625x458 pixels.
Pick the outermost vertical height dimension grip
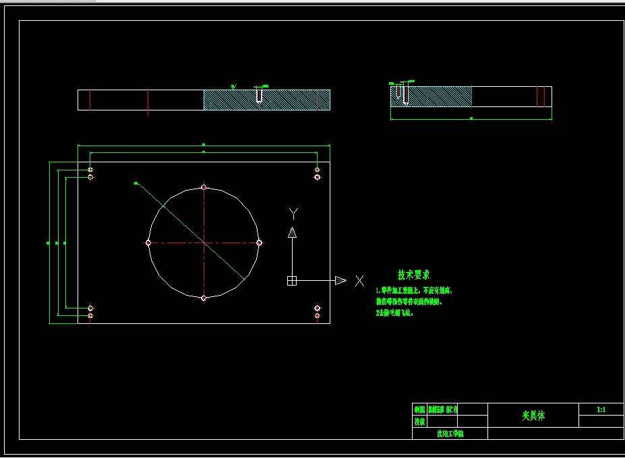(49, 243)
